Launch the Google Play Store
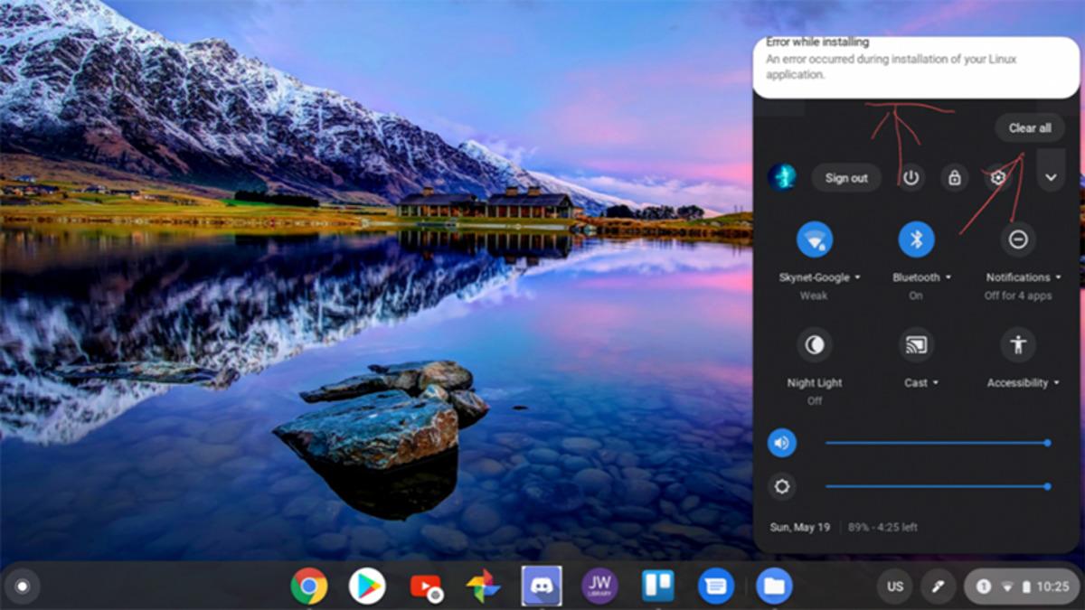The image size is (1085, 610). coord(367,587)
